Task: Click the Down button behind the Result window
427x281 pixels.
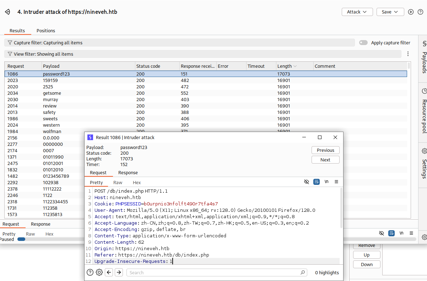Action: point(367,264)
